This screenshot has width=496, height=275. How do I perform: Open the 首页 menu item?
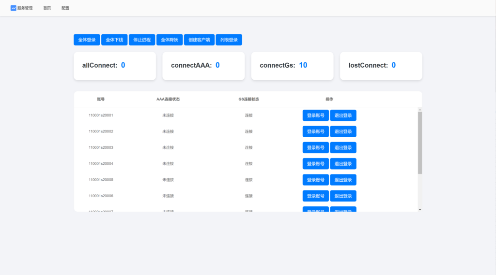coord(47,8)
